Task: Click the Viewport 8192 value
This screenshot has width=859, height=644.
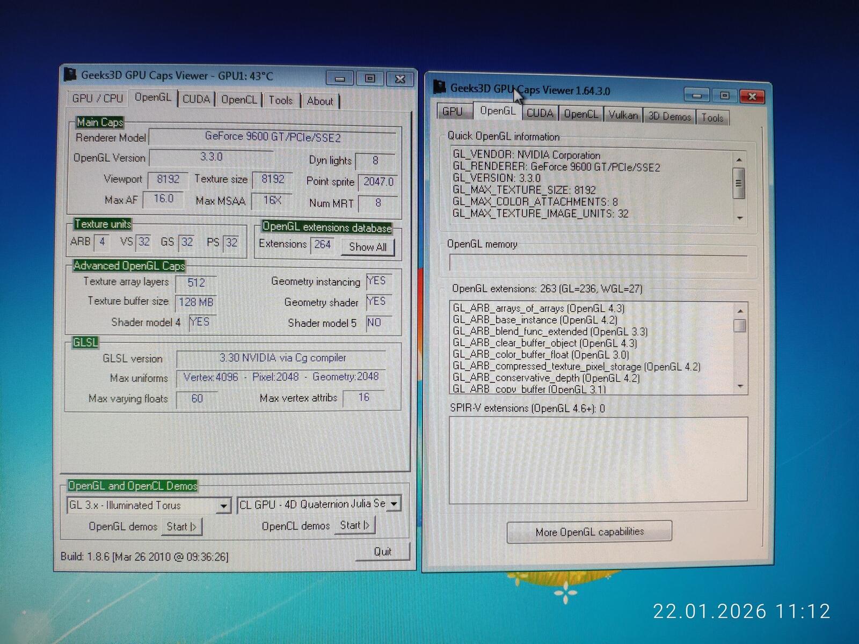Action: pos(168,179)
